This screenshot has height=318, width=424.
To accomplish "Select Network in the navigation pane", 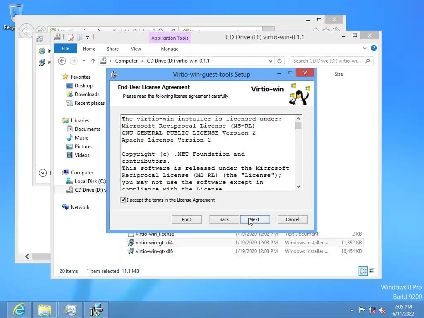I will click(80, 207).
